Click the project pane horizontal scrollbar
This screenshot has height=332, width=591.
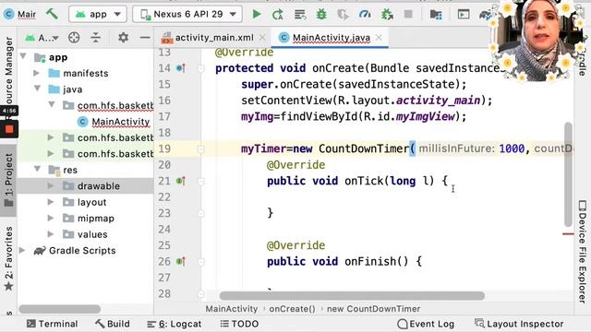[59, 309]
